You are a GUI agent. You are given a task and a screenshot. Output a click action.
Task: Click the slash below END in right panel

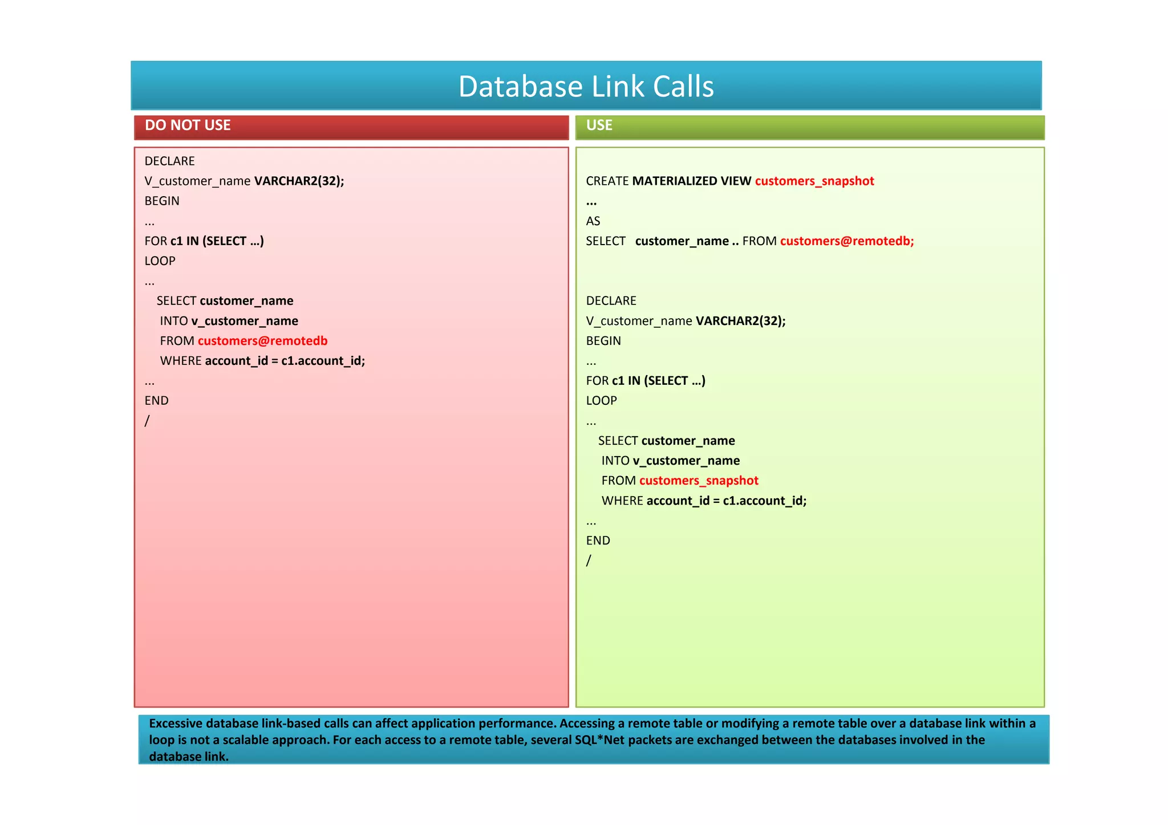pos(589,560)
